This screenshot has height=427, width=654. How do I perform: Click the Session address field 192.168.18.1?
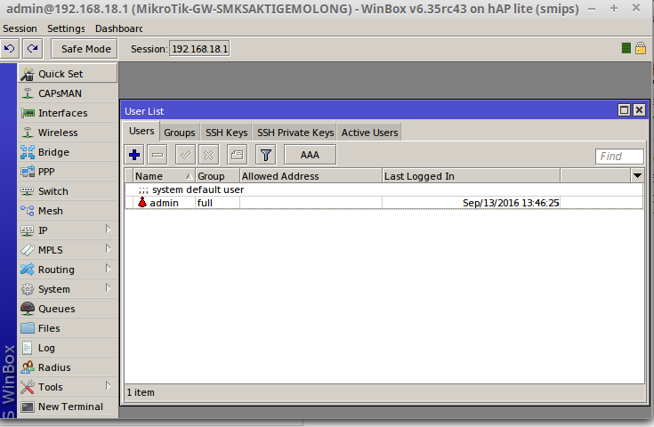(x=200, y=49)
